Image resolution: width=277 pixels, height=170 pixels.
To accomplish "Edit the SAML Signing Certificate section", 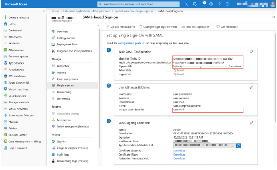I will (251, 123).
